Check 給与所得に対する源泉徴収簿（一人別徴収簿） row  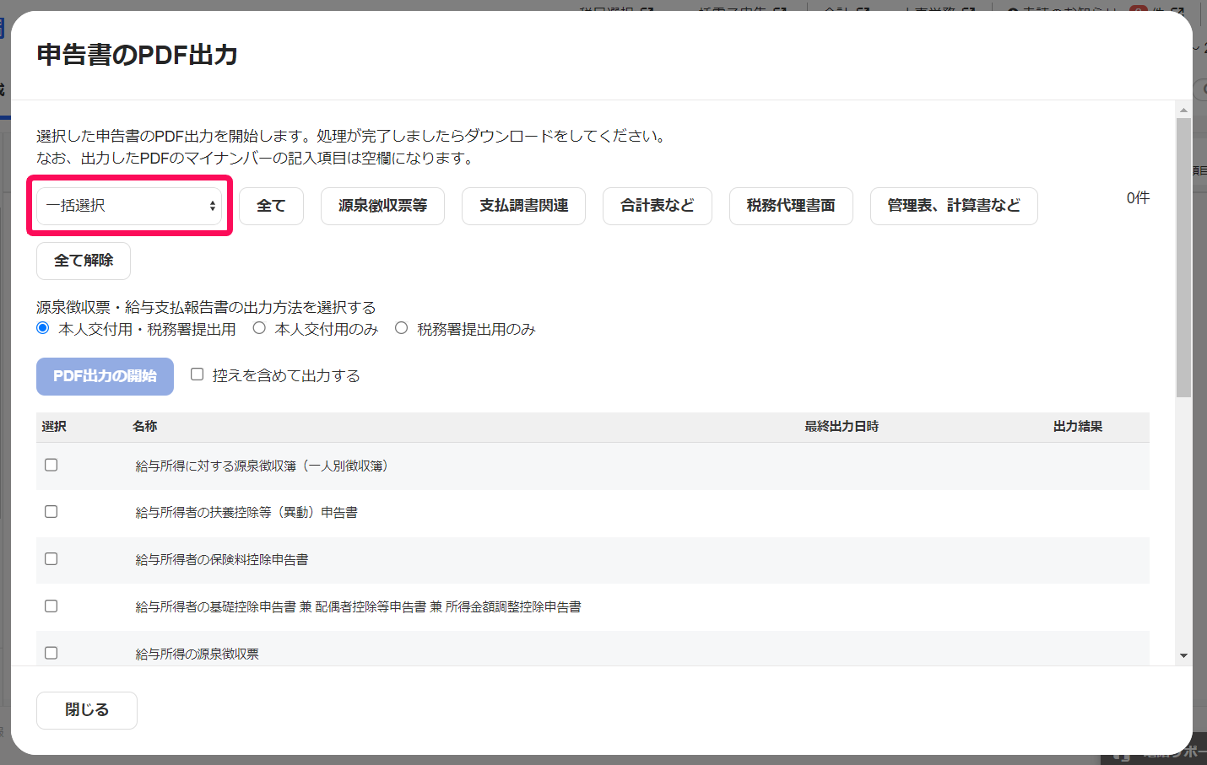(x=51, y=465)
